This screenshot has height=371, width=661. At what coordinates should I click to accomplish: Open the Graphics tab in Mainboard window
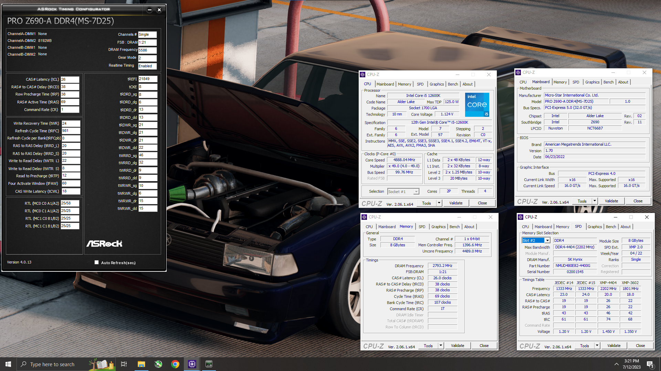pyautogui.click(x=592, y=82)
